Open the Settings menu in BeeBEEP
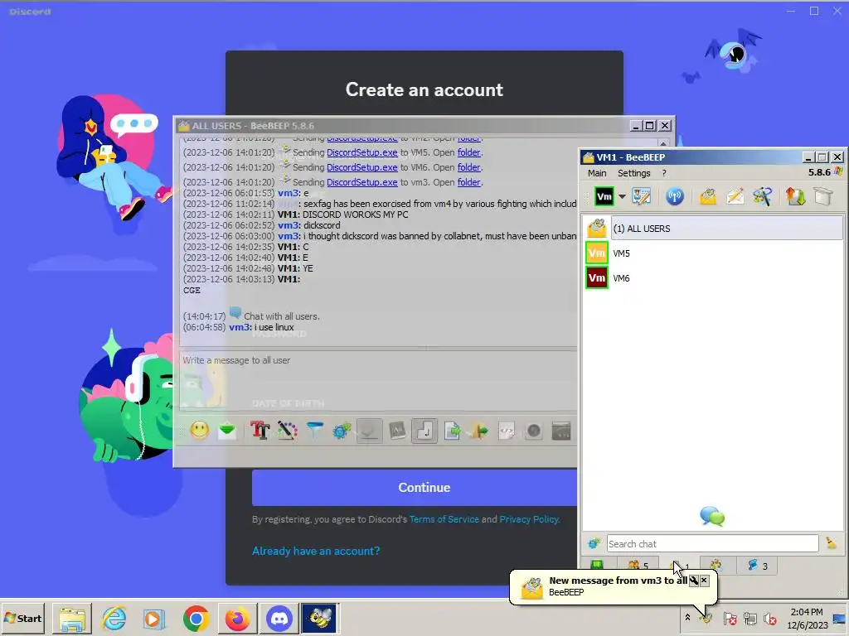The height and width of the screenshot is (636, 849). [x=634, y=173]
